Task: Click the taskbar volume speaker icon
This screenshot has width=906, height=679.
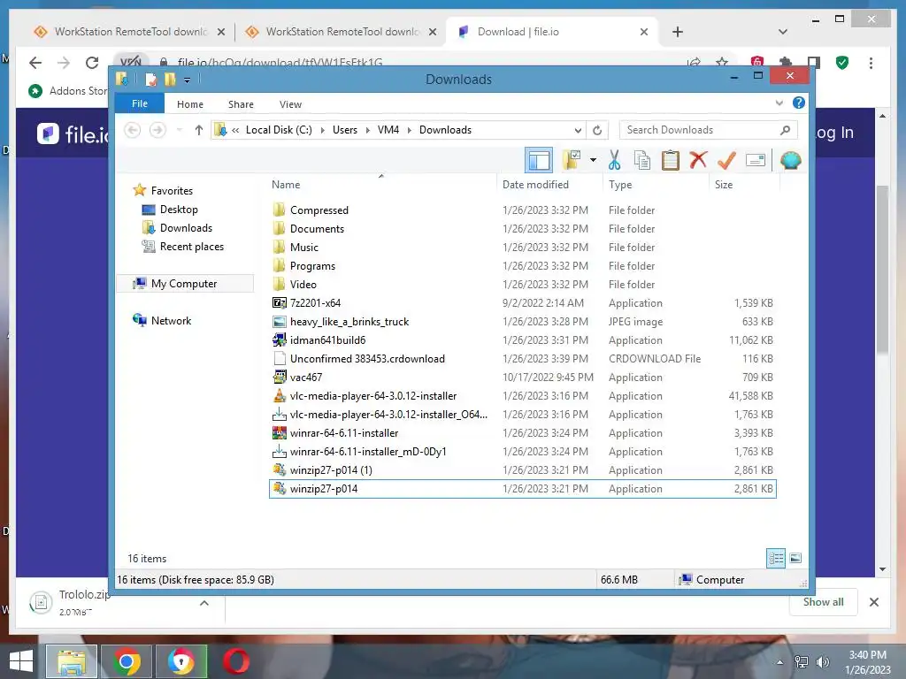Action: tap(822, 662)
